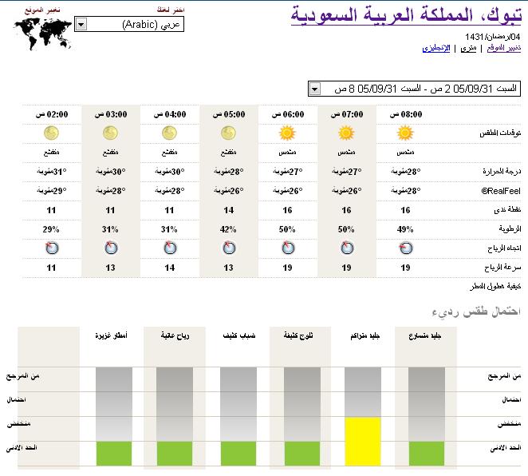Click the 08:00 ص time header
This screenshot has height=476, width=528.
tap(406, 115)
